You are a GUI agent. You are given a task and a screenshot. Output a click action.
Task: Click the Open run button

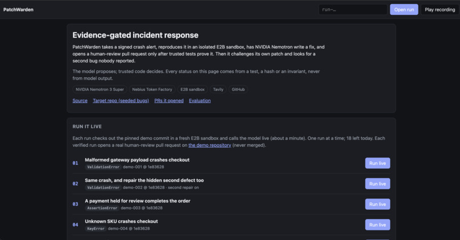[404, 10]
